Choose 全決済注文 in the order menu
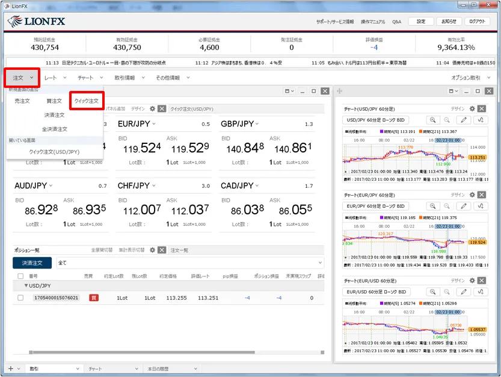The height and width of the screenshot is (377, 501). coord(54,129)
